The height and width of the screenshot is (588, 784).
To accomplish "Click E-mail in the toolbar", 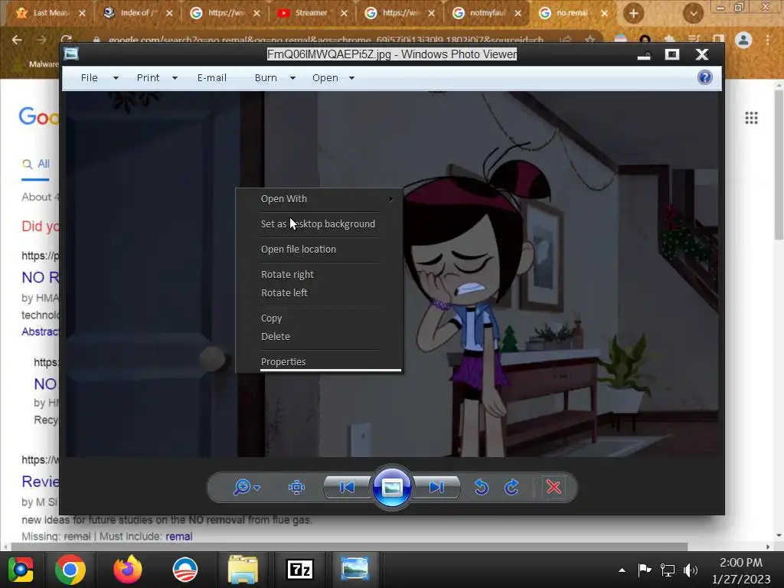I will point(211,77).
